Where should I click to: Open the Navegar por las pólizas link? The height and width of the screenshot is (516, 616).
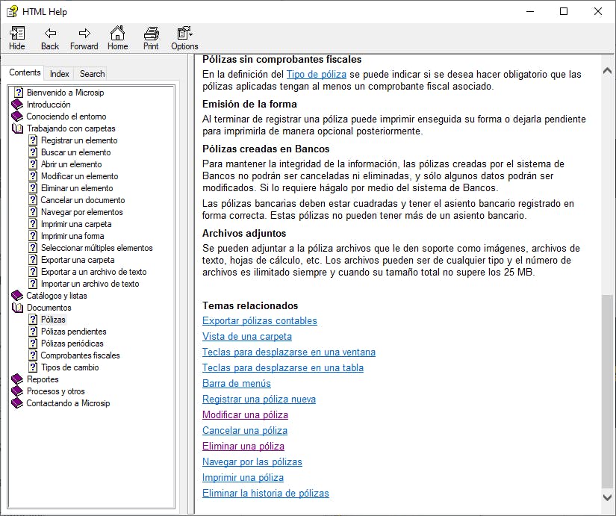tap(252, 462)
